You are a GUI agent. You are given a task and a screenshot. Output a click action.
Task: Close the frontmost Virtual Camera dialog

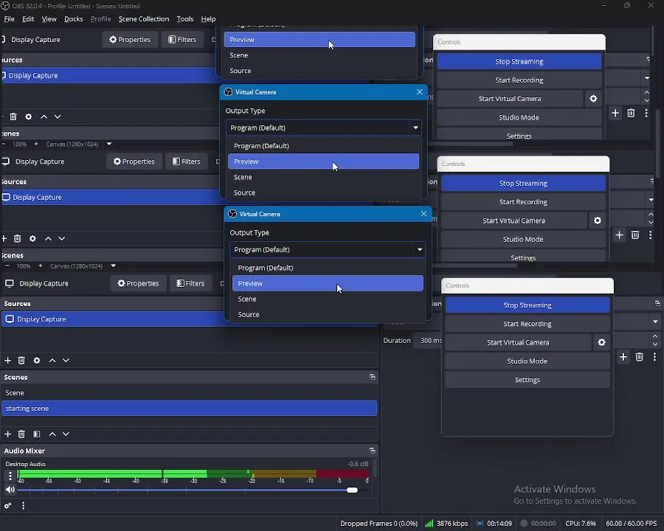click(423, 214)
